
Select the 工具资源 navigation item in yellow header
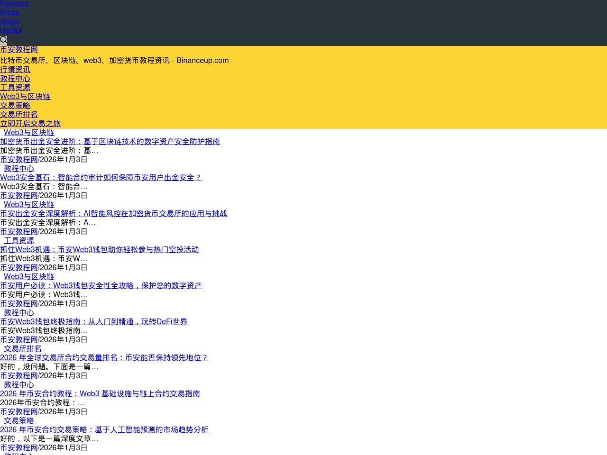[15, 88]
